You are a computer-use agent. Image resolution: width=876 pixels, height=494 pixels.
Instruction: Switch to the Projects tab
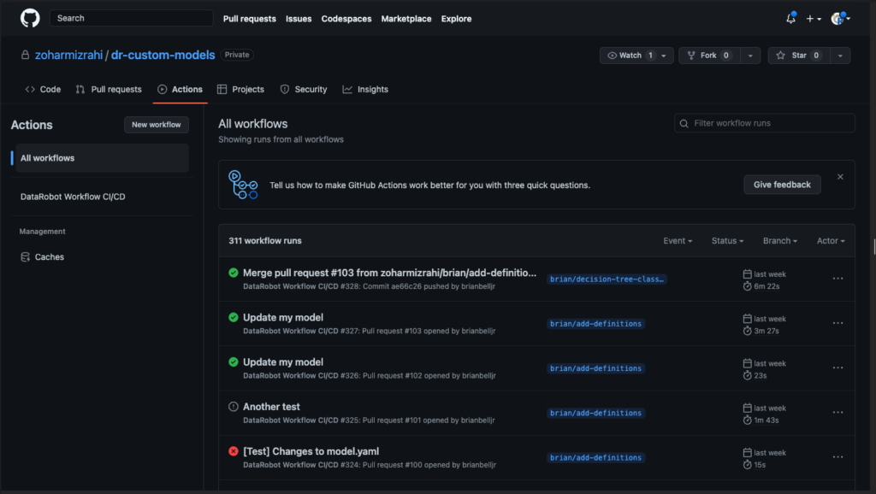pos(240,89)
